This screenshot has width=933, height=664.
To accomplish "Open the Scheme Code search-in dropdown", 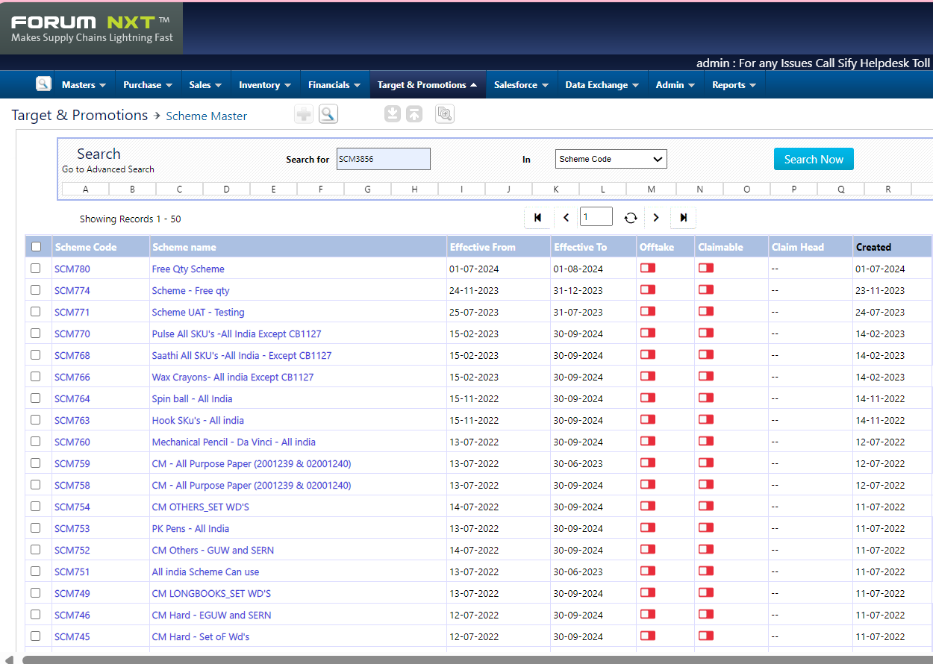I will point(611,159).
